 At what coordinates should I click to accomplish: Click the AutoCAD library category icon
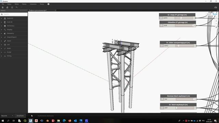5,18
